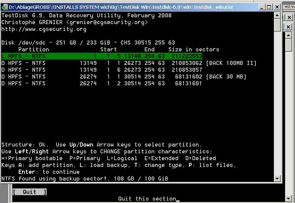
Task: Click the [ Quit ] button in the background console
Action: [x=30, y=192]
